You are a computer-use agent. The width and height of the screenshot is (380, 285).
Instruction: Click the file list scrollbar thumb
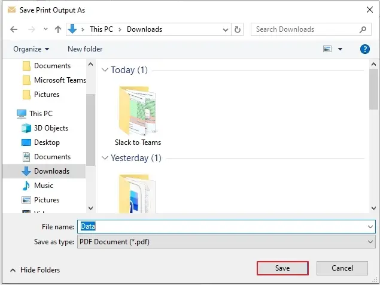(373, 89)
